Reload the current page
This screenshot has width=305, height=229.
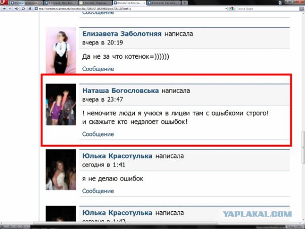[23, 9]
